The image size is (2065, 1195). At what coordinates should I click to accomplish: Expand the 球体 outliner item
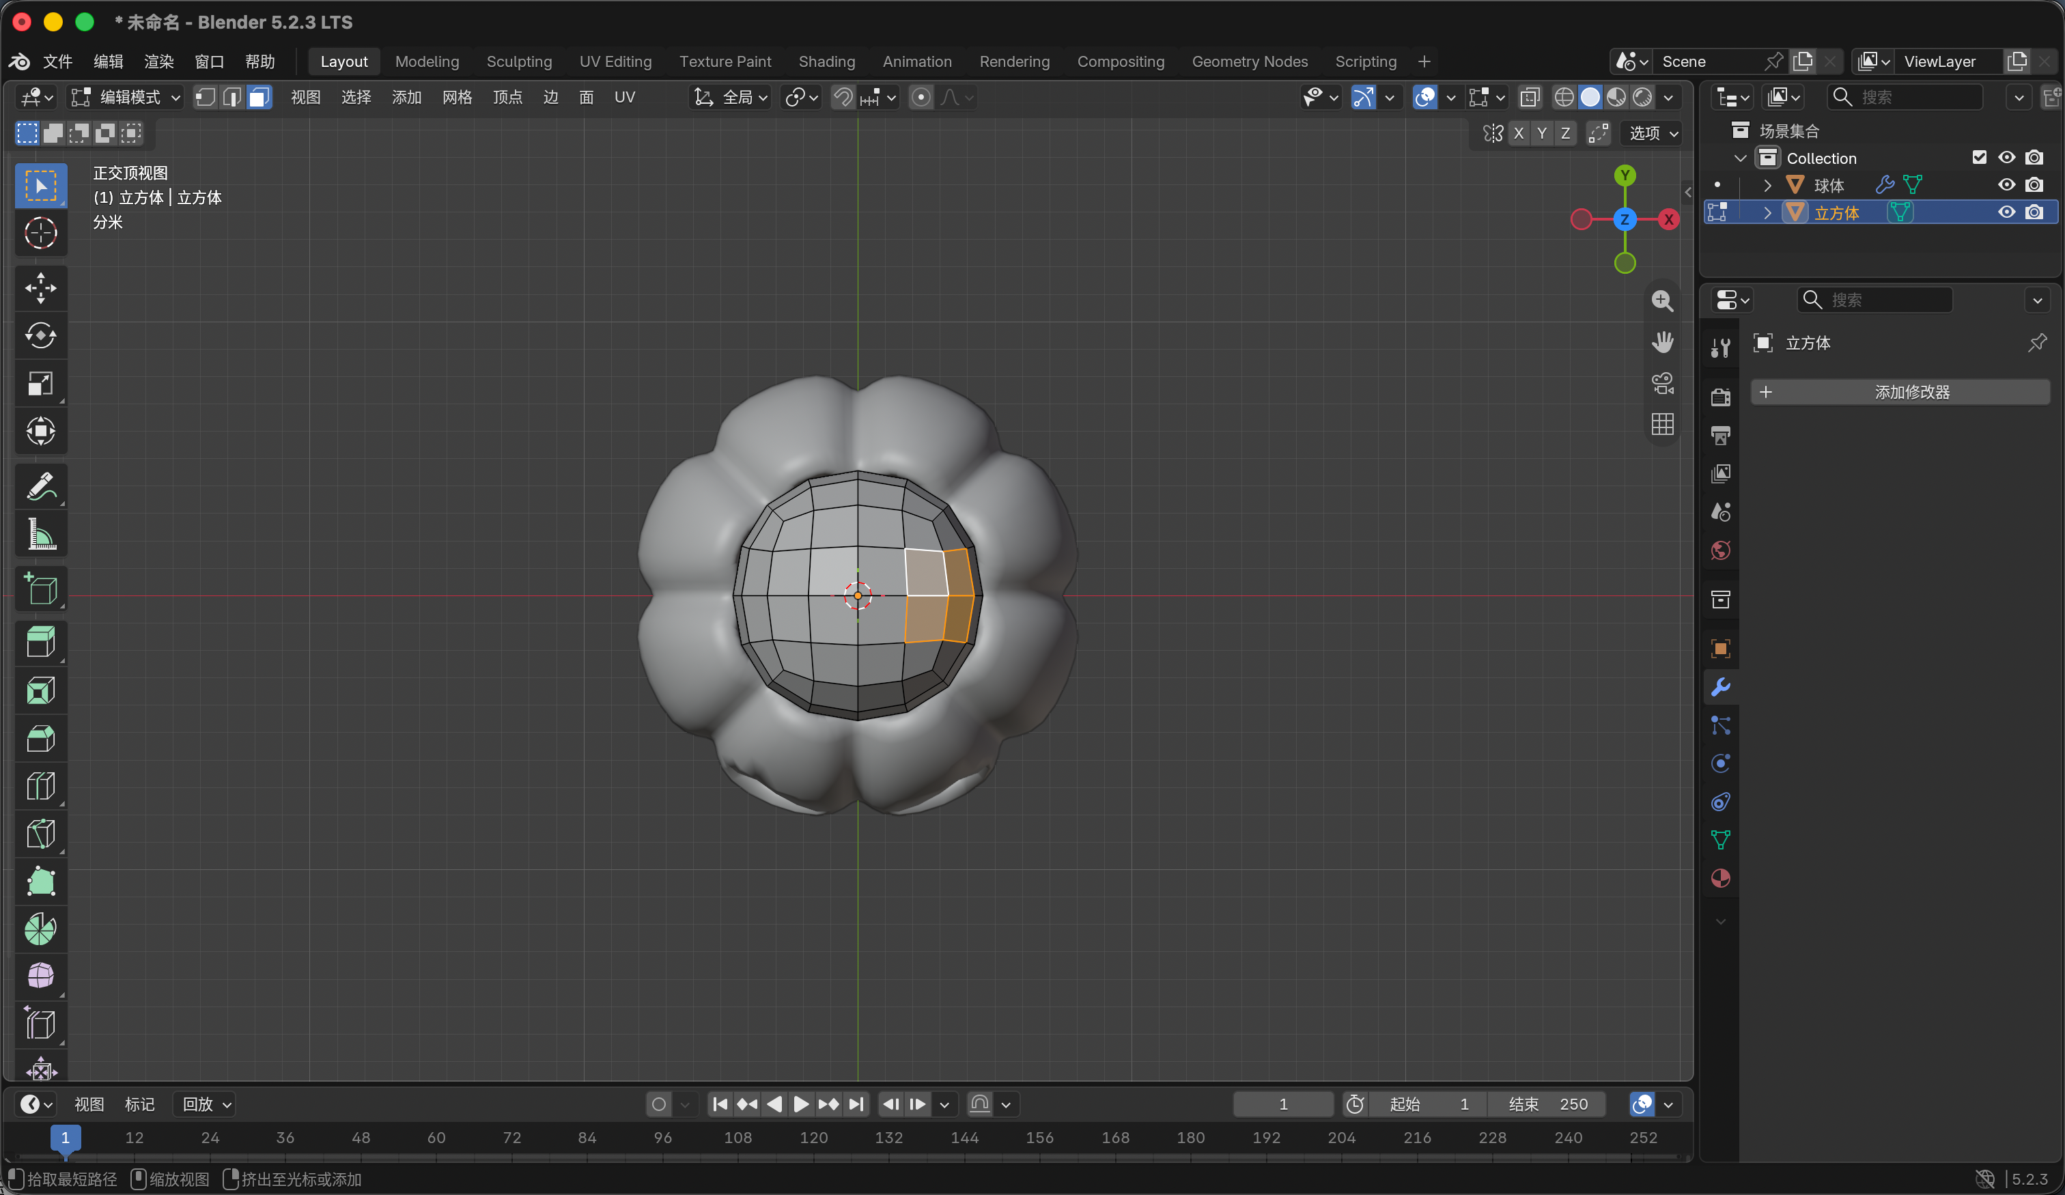pos(1767,185)
